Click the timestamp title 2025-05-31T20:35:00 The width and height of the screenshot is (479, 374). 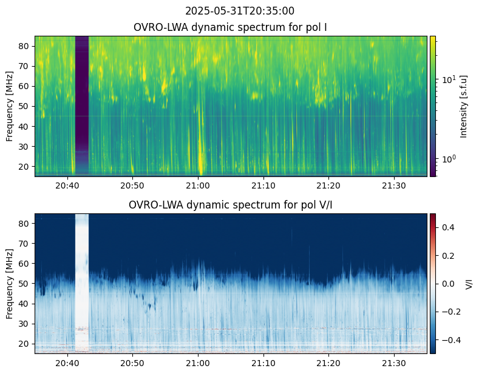coord(231,11)
